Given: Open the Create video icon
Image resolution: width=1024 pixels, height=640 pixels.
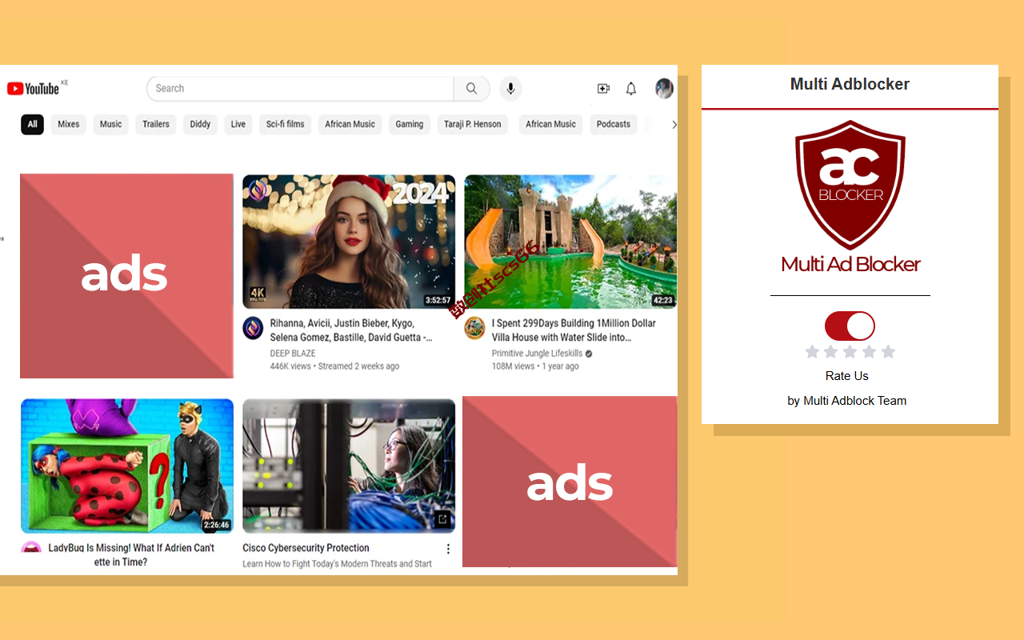Looking at the screenshot, I should pyautogui.click(x=603, y=89).
